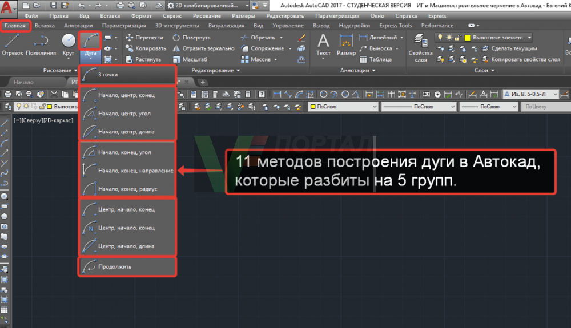This screenshot has width=571, height=328.
Task: Expand the Аннотации panel
Action: point(357,70)
